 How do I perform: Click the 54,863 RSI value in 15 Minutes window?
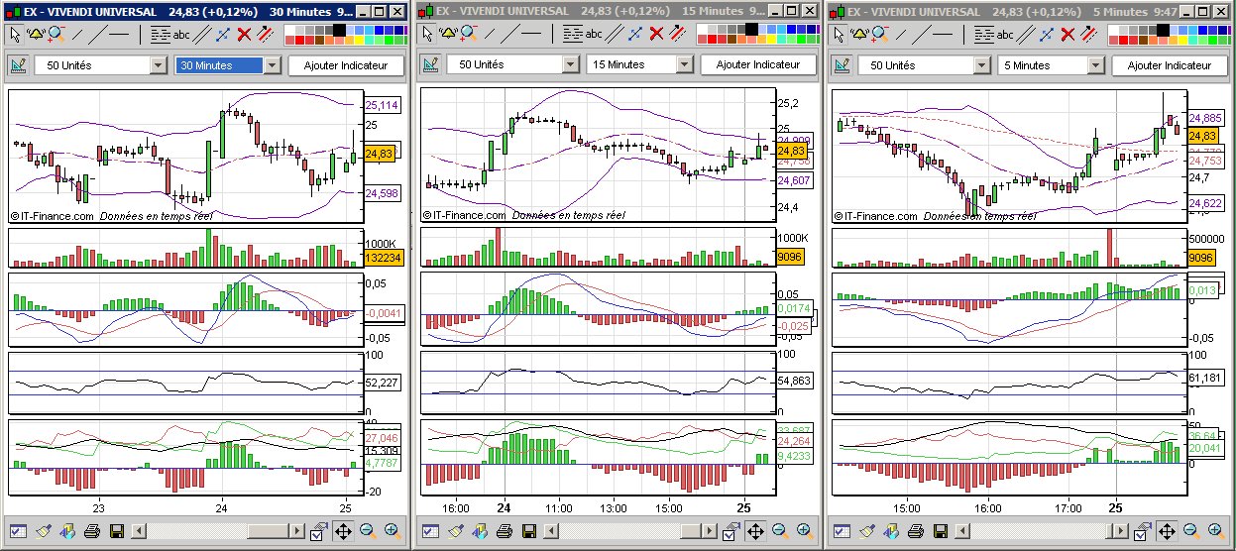(x=794, y=380)
